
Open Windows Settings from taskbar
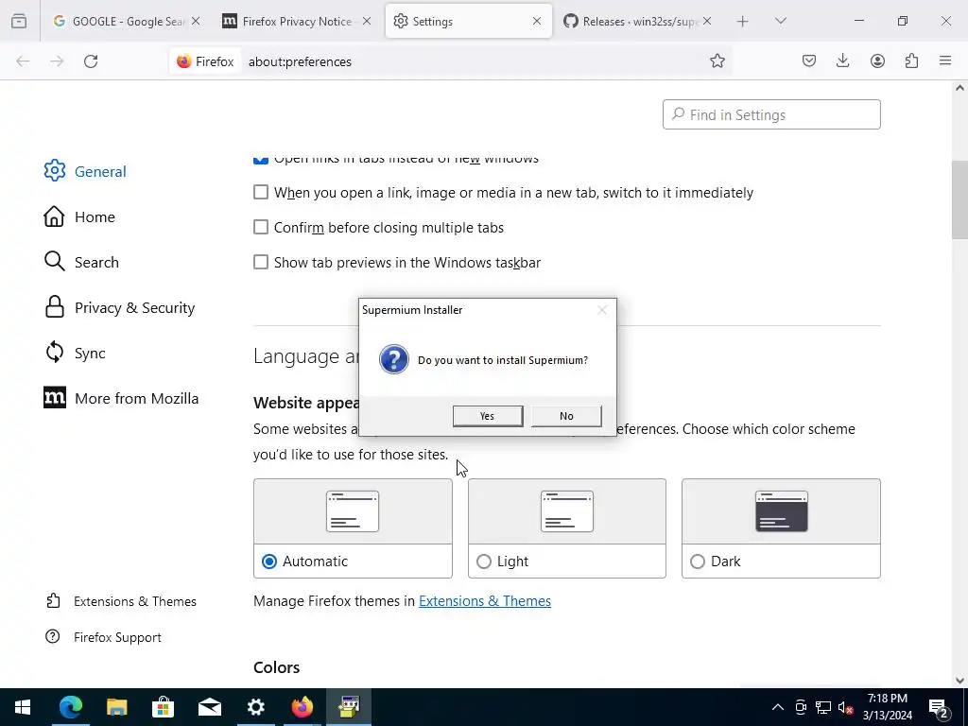255,707
